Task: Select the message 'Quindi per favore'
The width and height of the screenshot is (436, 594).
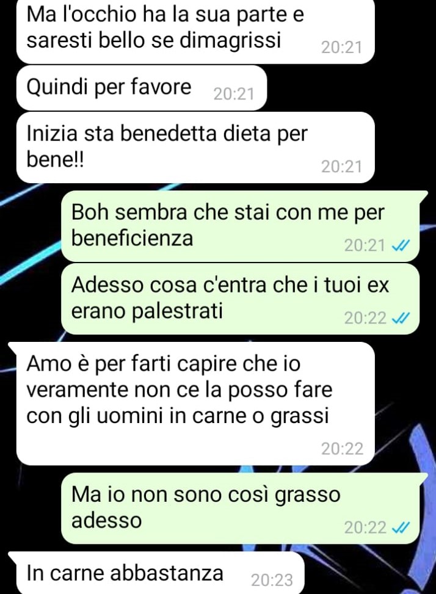Action: pos(141,87)
